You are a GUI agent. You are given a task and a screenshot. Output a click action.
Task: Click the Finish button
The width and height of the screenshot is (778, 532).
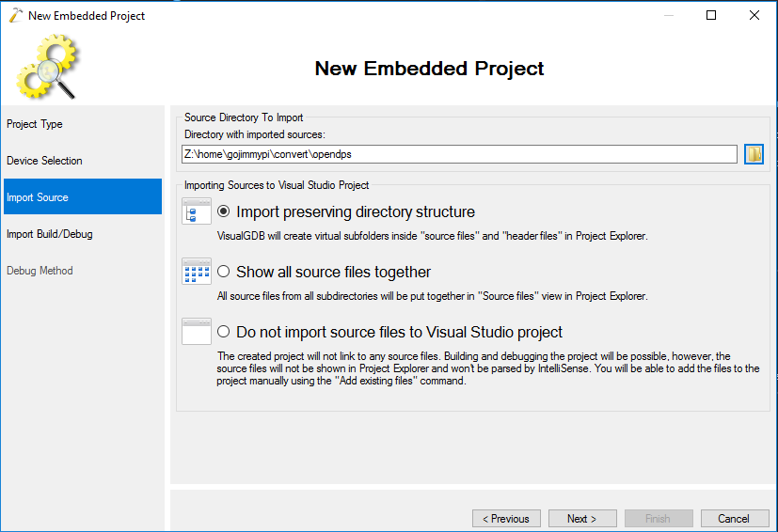click(659, 519)
